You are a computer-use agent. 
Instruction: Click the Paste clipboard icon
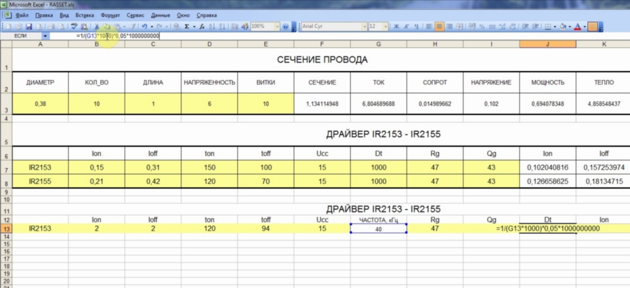[117, 26]
